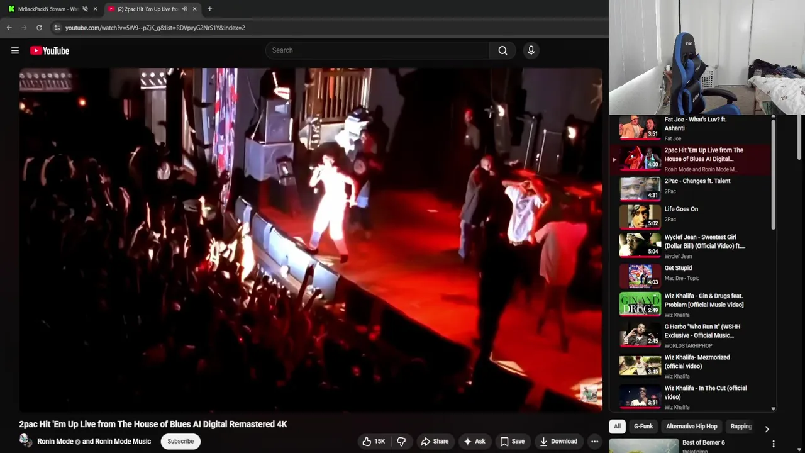Viewport: 805px width, 453px height.
Task: Open the Ronin Mode channel avatar
Action: coord(26,440)
